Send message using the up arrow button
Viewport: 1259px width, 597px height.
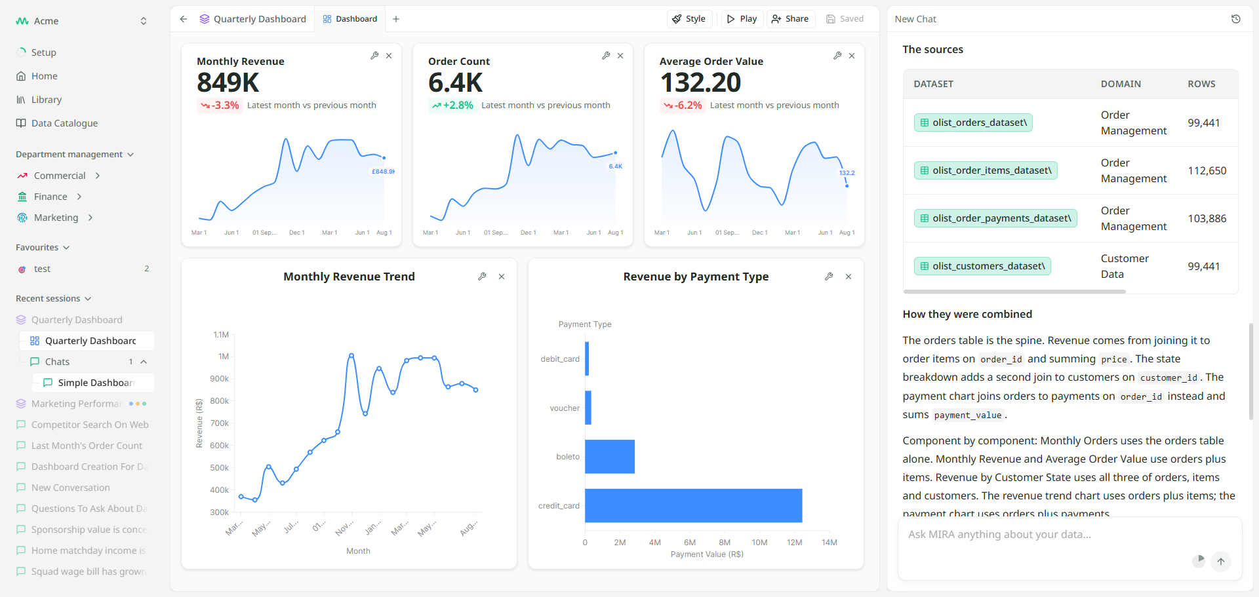(x=1221, y=561)
